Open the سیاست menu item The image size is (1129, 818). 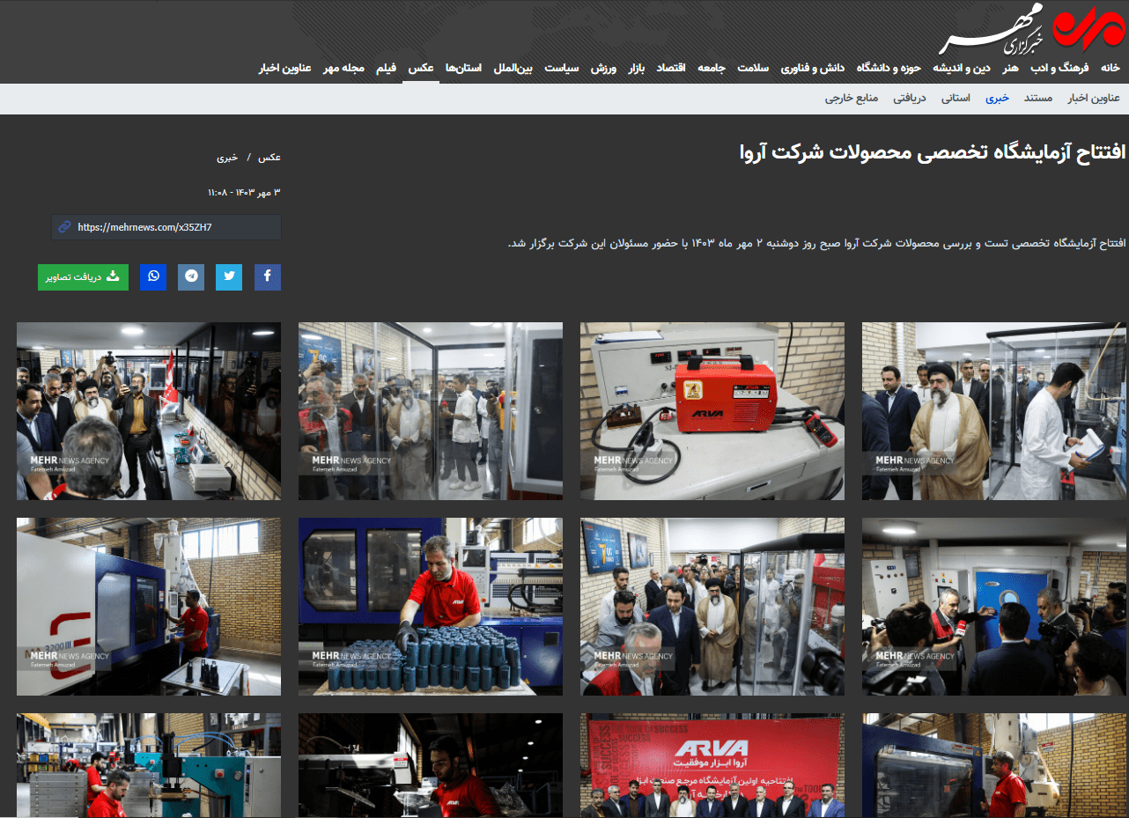[562, 68]
